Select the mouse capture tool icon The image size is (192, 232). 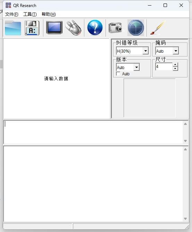point(73,28)
